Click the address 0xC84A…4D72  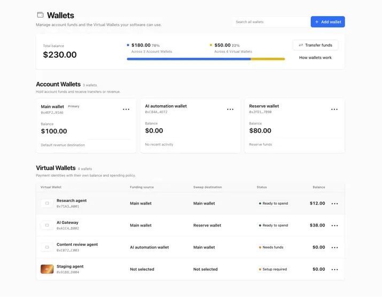(156, 112)
